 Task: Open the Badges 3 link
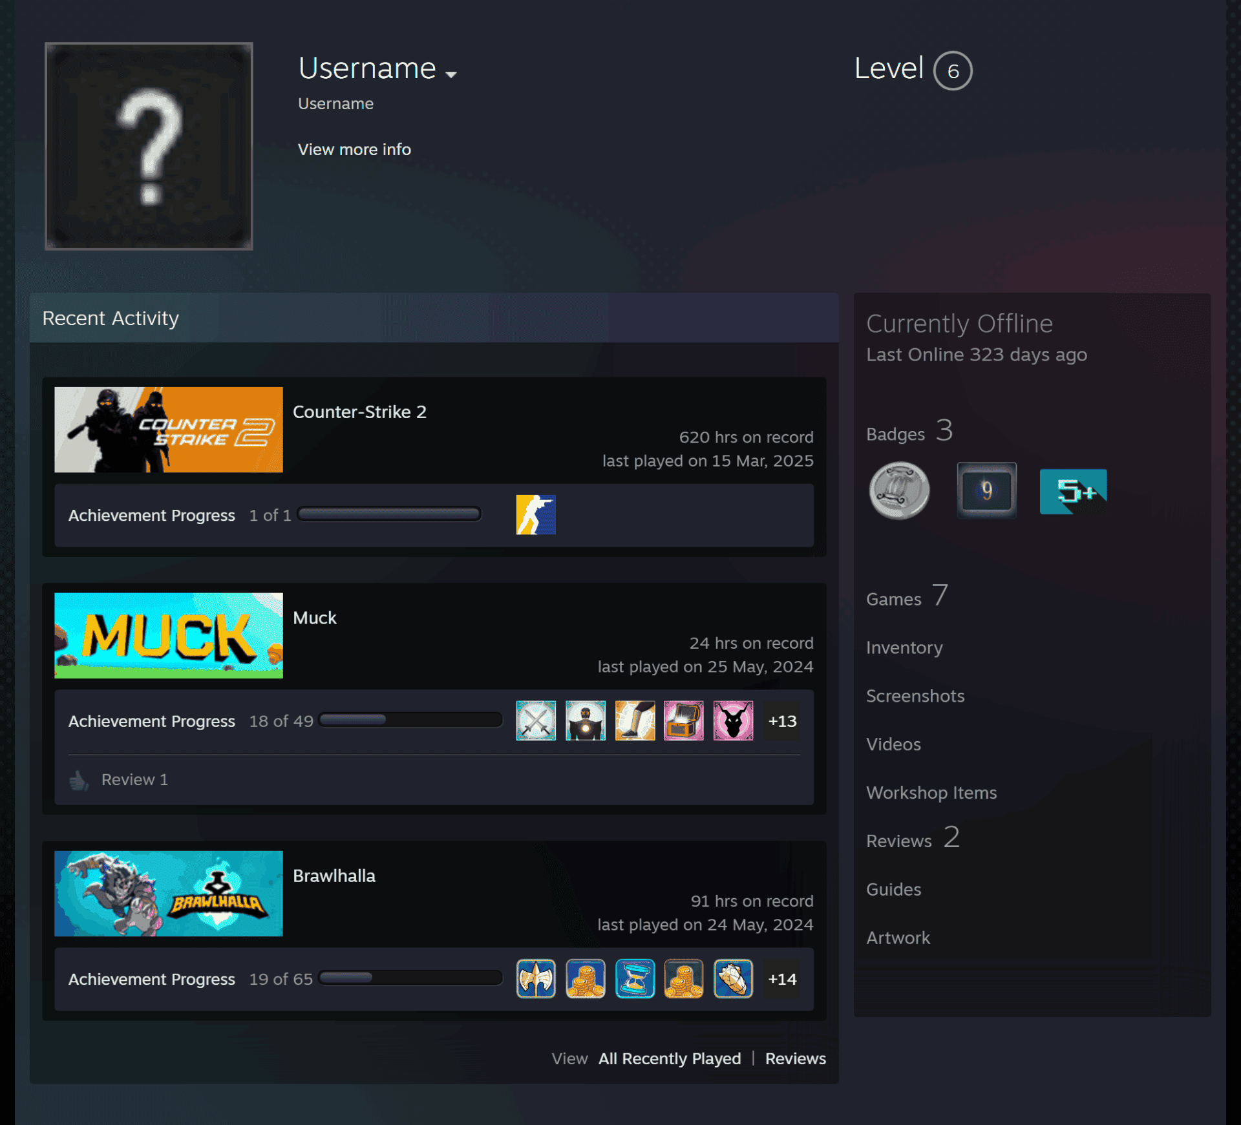pyautogui.click(x=909, y=431)
